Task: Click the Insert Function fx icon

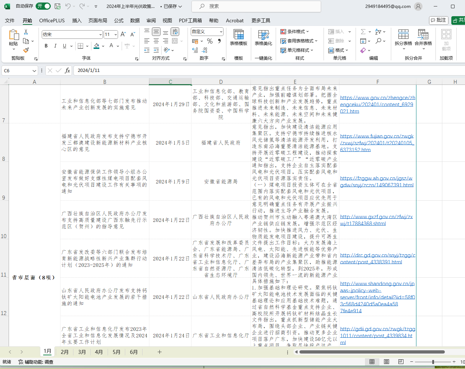Action: pos(67,70)
